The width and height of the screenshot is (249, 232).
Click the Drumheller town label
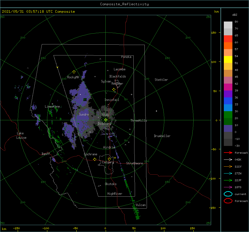(x=162, y=136)
